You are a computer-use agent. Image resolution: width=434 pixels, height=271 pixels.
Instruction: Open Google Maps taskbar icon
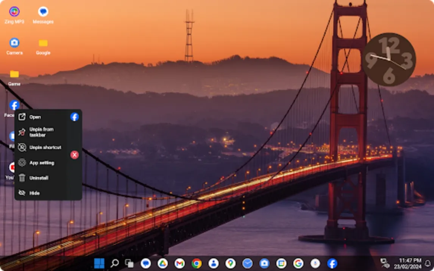(230, 263)
